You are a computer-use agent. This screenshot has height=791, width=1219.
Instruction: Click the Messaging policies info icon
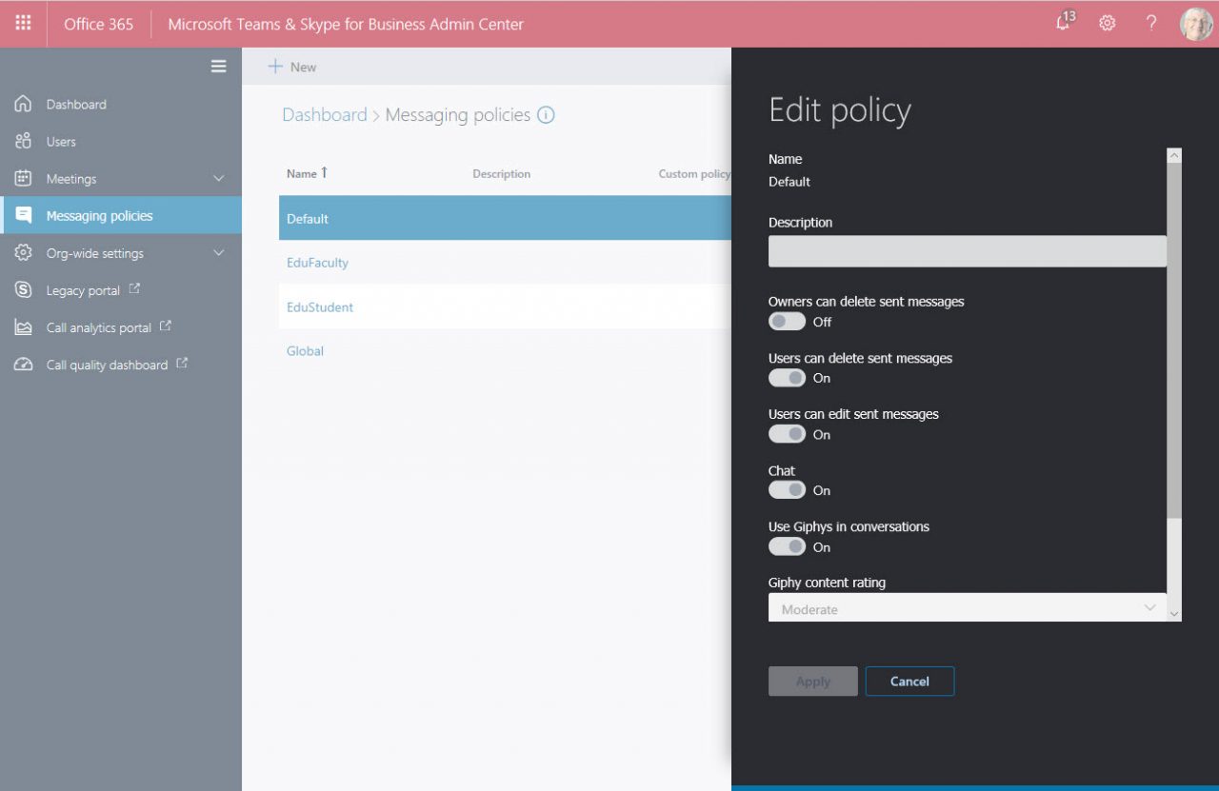pos(546,115)
